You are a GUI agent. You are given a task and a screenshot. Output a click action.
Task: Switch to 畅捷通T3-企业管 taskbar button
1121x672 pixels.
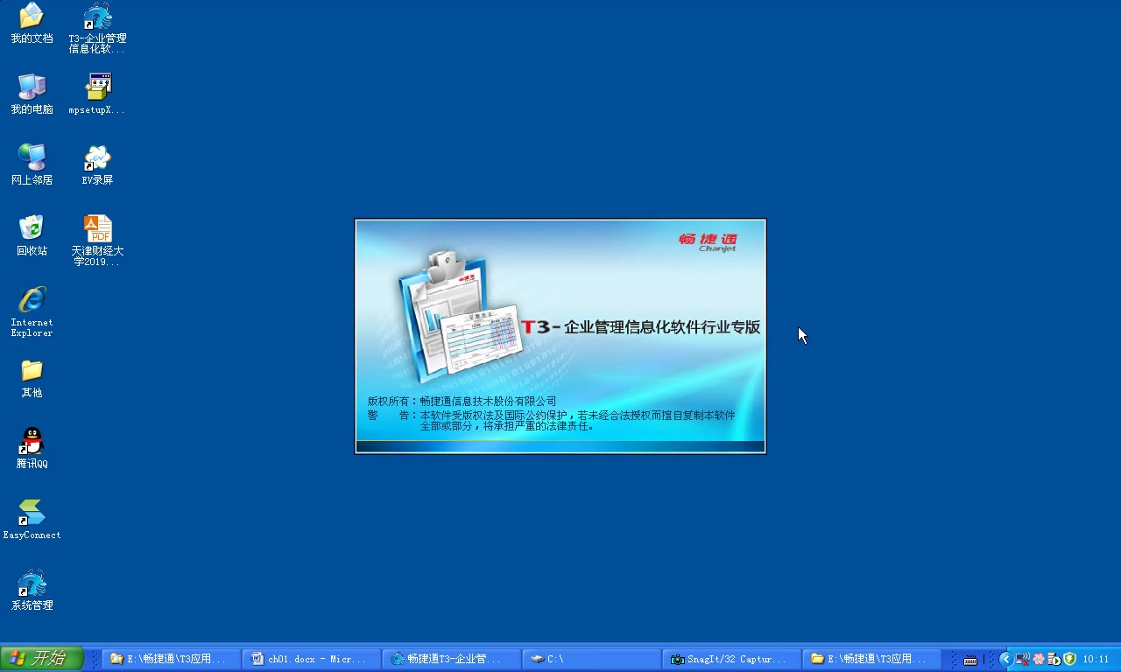tap(452, 659)
